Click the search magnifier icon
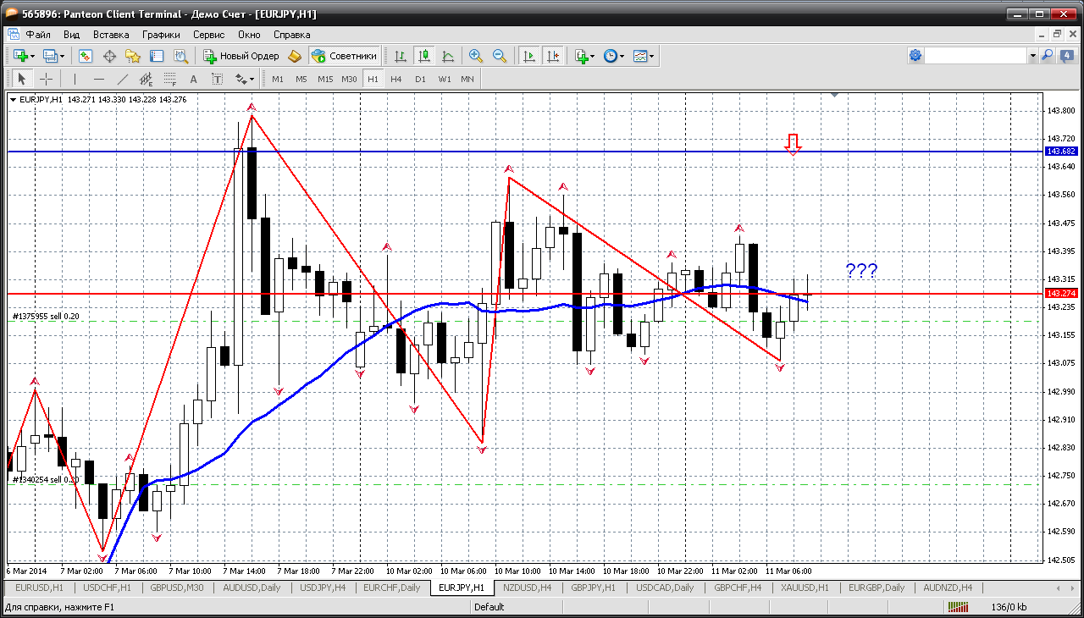Viewport: 1084px width, 618px height. click(x=1048, y=56)
